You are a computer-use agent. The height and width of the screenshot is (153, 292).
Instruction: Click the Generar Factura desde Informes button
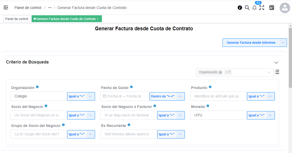coord(251,42)
